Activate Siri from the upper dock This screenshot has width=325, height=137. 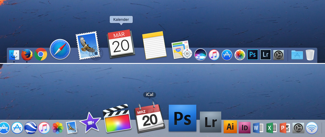click(200, 55)
